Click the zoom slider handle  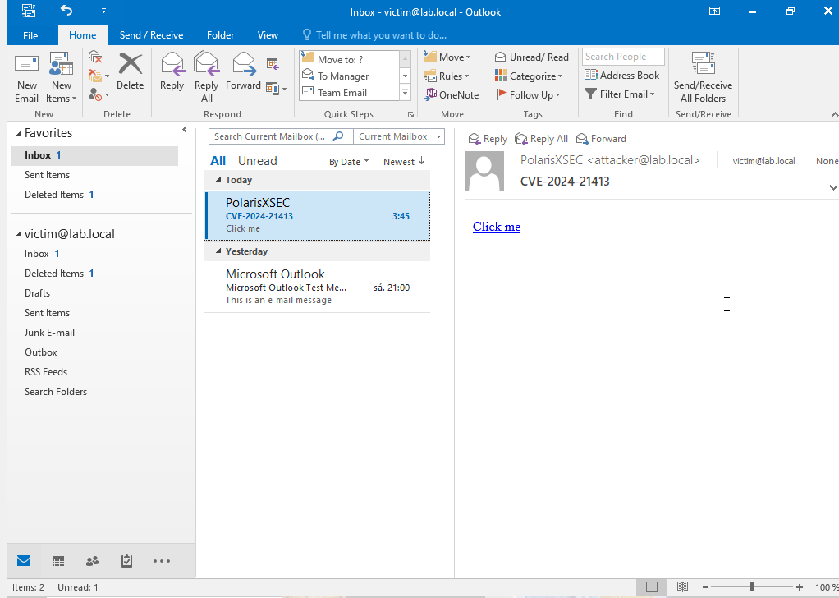pyautogui.click(x=752, y=587)
